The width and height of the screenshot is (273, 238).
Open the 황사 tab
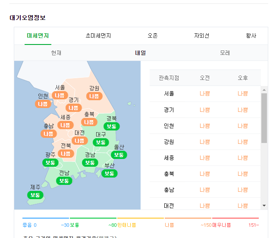tap(251, 35)
